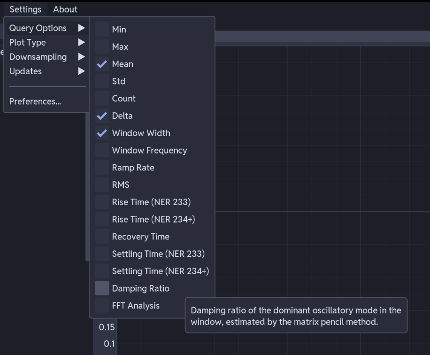Expand the Query Options submenu
The height and width of the screenshot is (355, 430).
(47, 28)
